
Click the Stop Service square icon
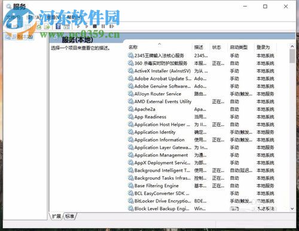[x=95, y=26]
